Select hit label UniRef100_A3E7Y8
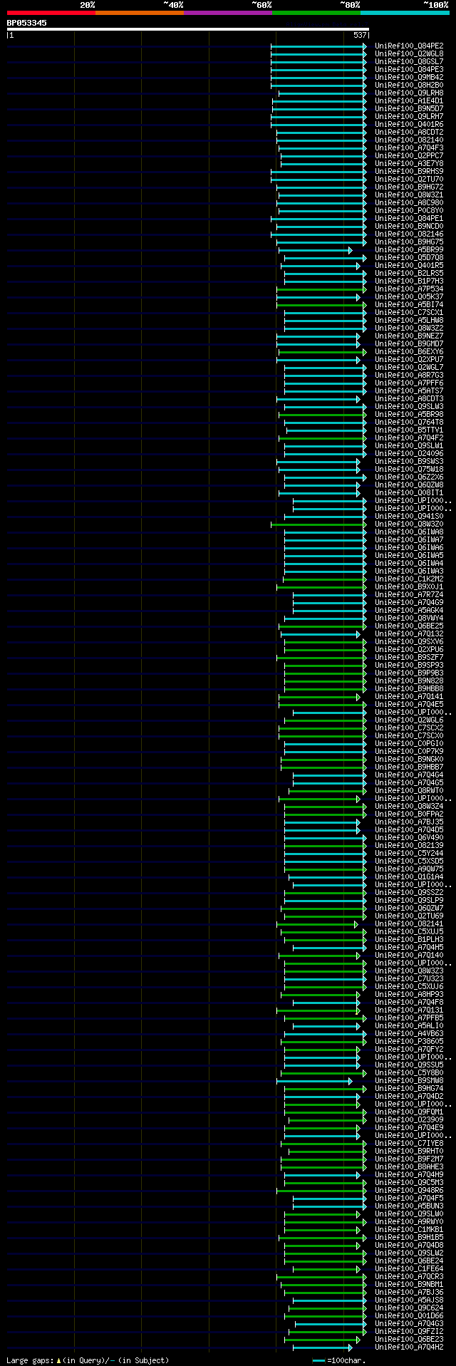The height and width of the screenshot is (1366, 456). tap(409, 163)
